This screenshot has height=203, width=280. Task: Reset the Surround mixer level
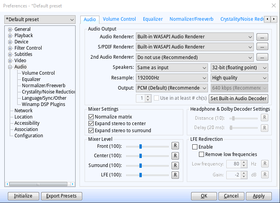tap(175, 165)
